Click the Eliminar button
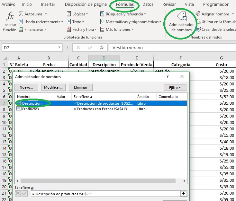236x201 pixels. click(80, 87)
